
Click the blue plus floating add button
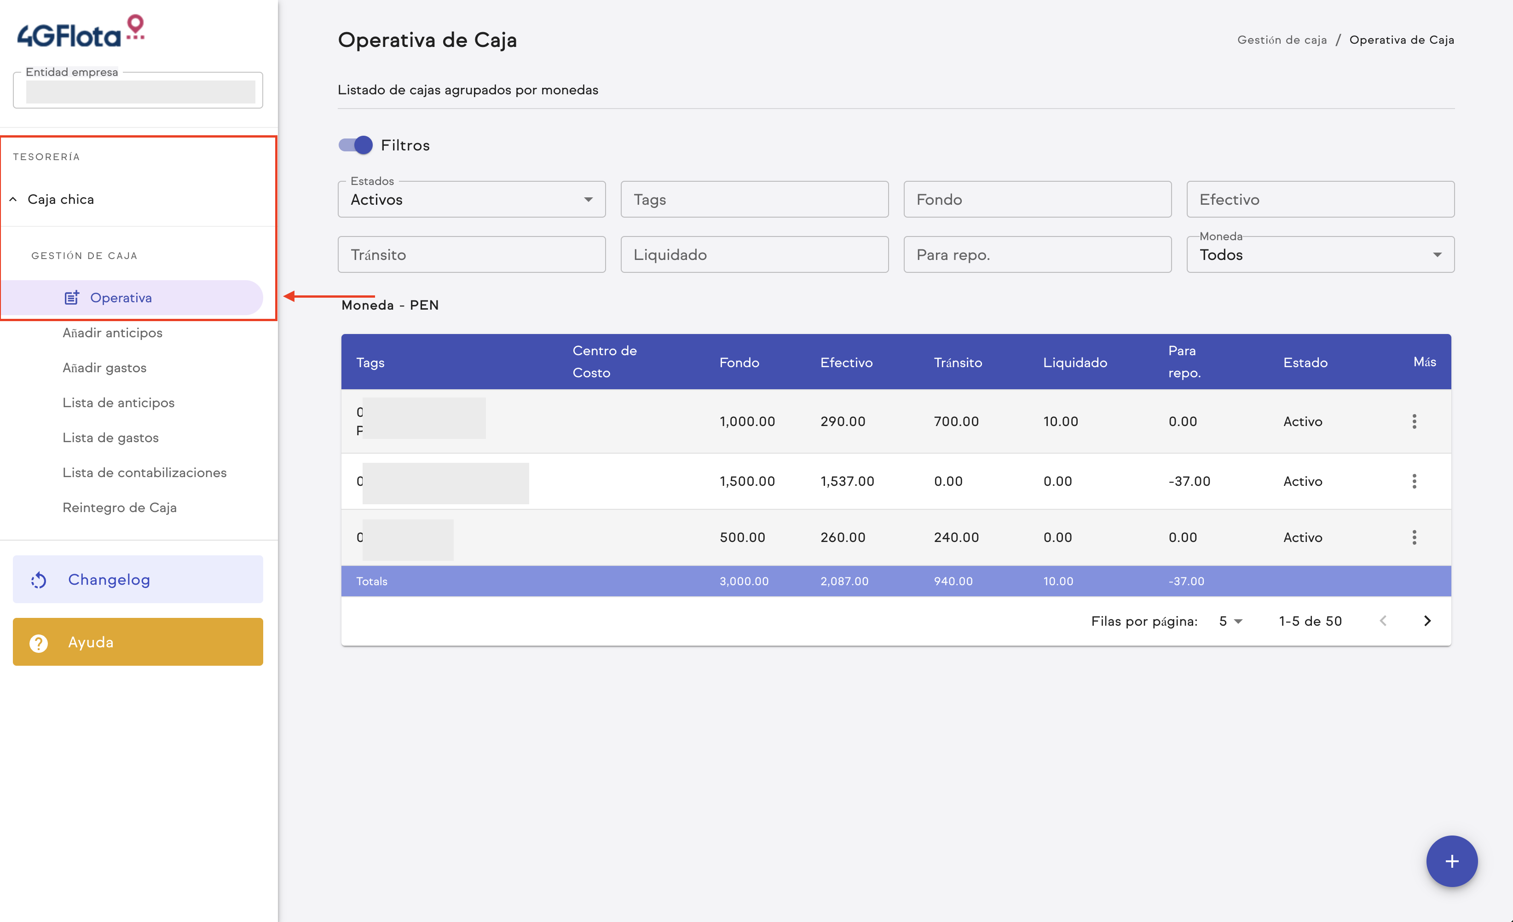click(1452, 861)
